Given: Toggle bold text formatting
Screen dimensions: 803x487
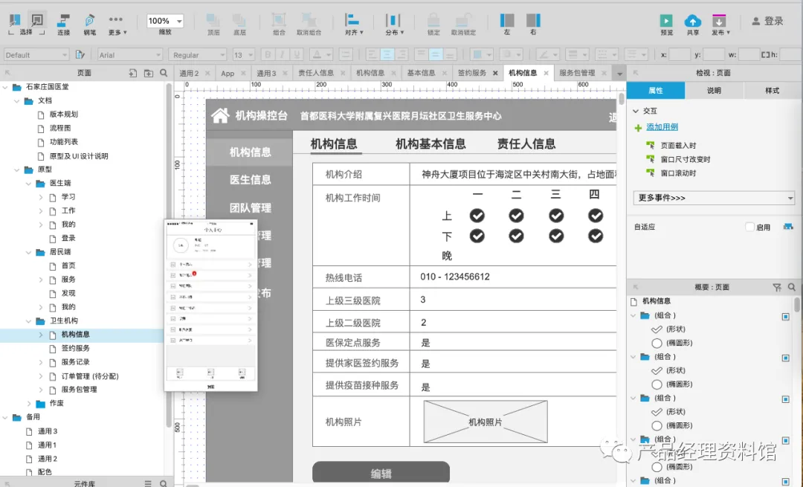Looking at the screenshot, I should pos(268,54).
